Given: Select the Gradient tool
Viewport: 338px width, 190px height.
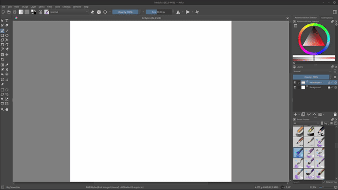Looking at the screenshot, I should coord(2,65).
